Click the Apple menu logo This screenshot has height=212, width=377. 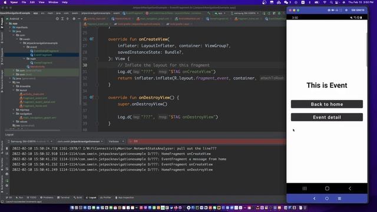[x=5, y=2]
